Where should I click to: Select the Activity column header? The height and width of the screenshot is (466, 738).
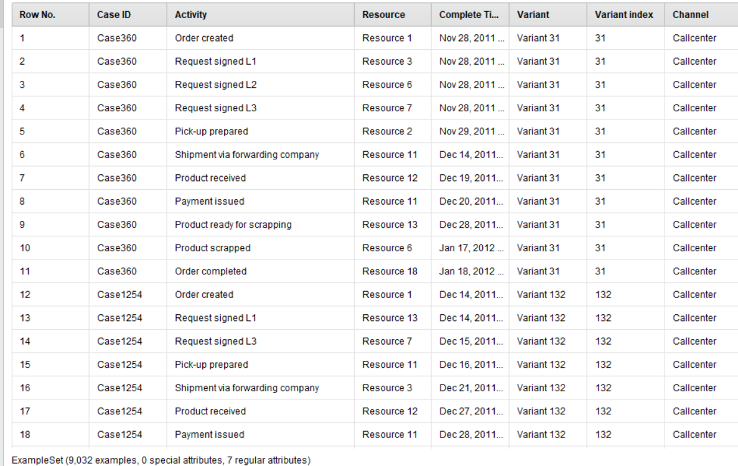[x=260, y=14]
